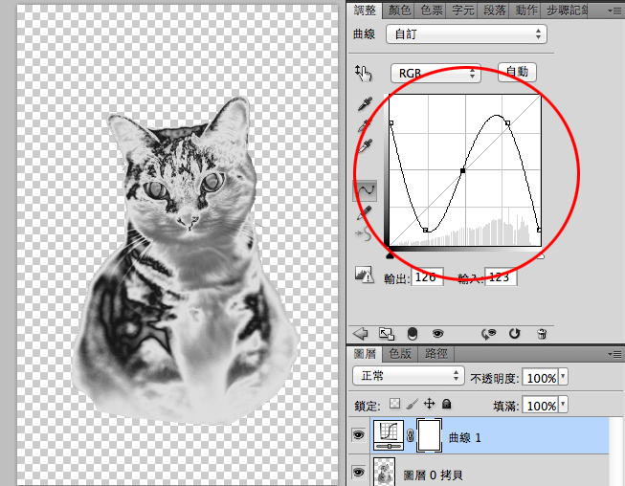Click the 曲線 1 layer name

click(x=464, y=438)
